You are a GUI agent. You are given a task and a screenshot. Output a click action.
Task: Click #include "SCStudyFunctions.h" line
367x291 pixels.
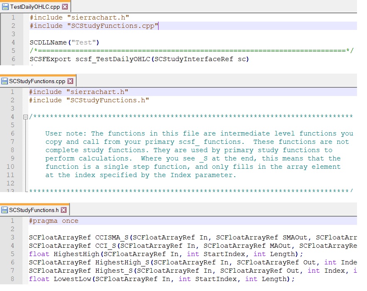[x=89, y=100]
